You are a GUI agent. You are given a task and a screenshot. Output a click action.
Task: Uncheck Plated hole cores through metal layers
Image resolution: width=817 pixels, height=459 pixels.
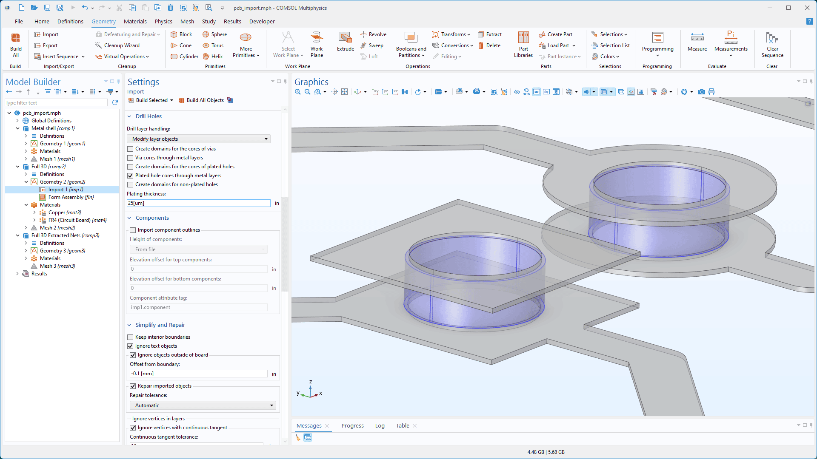click(130, 176)
